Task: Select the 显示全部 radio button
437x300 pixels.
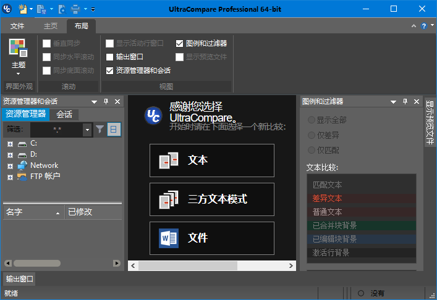Action: click(x=312, y=120)
